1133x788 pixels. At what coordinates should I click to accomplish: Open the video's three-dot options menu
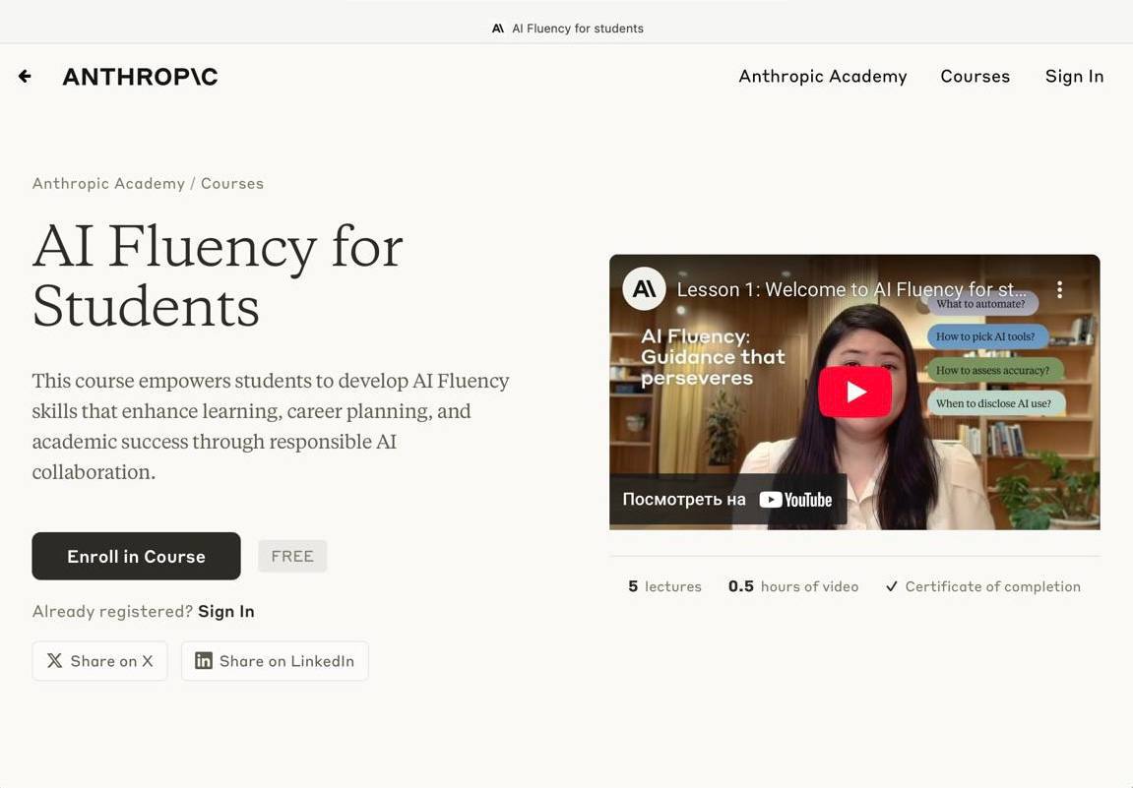point(1059,289)
